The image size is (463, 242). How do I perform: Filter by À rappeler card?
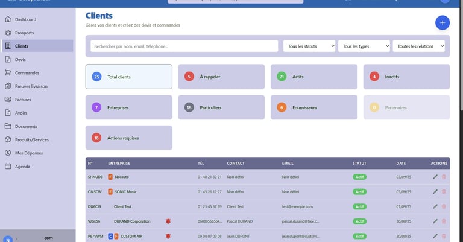pyautogui.click(x=221, y=77)
